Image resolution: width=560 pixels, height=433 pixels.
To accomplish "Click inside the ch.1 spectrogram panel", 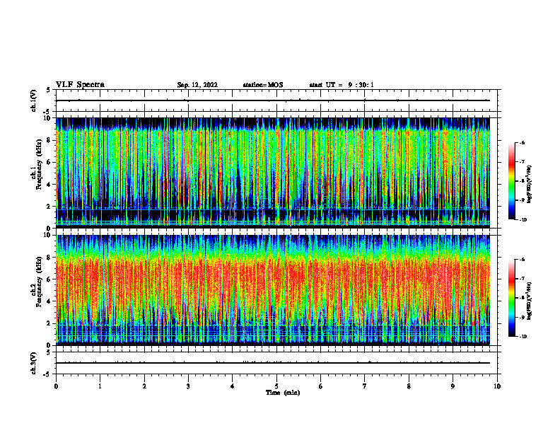I will click(273, 173).
